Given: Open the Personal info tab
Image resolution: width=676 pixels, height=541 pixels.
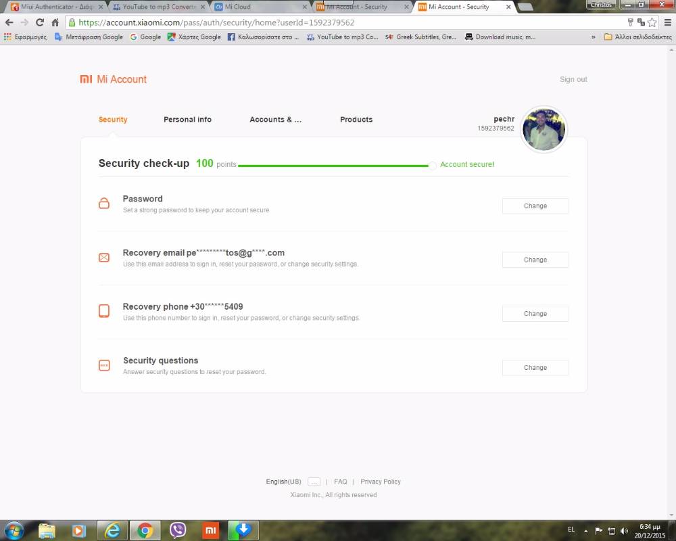Looking at the screenshot, I should pyautogui.click(x=187, y=120).
